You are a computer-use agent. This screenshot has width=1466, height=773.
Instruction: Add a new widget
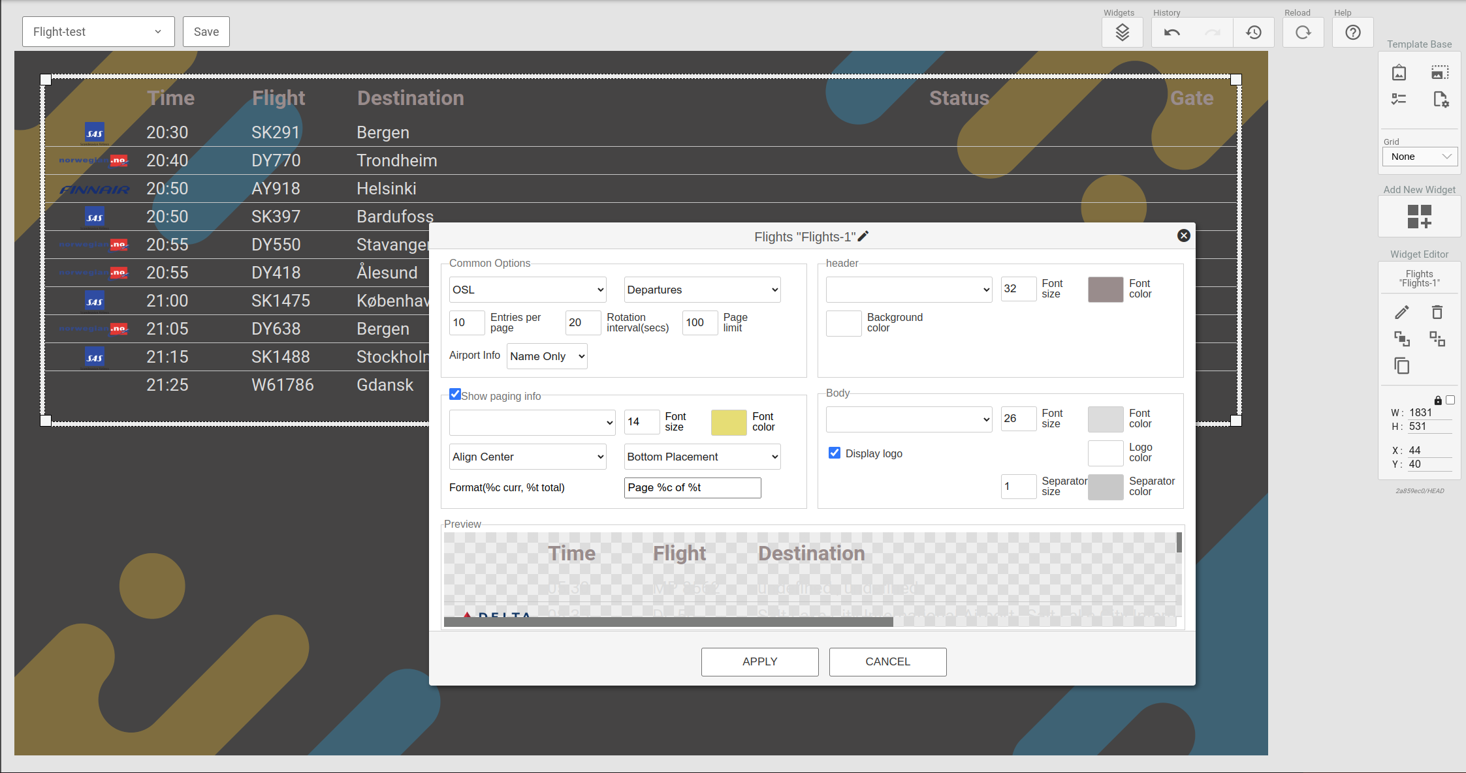tap(1419, 217)
